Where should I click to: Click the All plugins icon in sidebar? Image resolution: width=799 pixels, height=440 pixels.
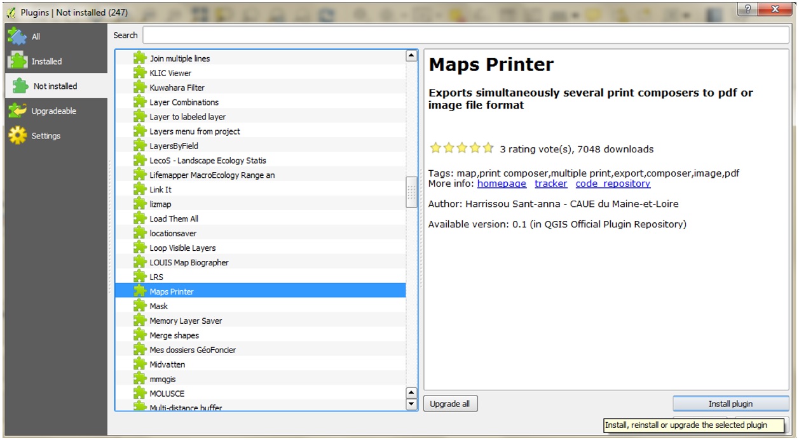click(x=17, y=36)
